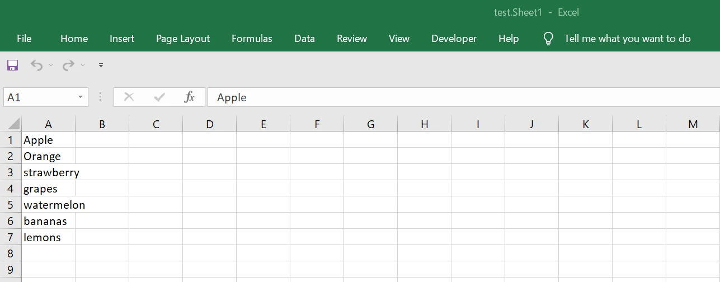Click the Select All corner triangle

click(x=13, y=124)
